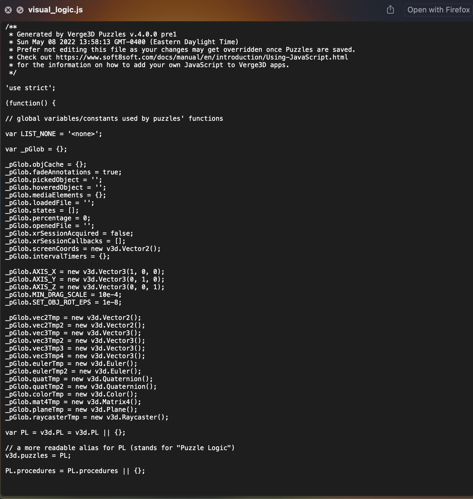
Task: Close the Quick Look preview window
Action: click(x=8, y=10)
